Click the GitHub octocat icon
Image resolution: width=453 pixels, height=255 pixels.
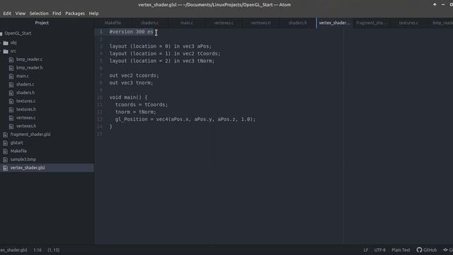point(419,250)
